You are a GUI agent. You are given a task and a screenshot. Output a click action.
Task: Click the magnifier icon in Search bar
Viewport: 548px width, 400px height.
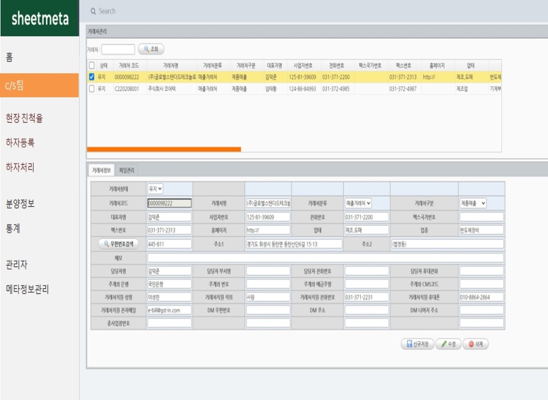pos(93,11)
